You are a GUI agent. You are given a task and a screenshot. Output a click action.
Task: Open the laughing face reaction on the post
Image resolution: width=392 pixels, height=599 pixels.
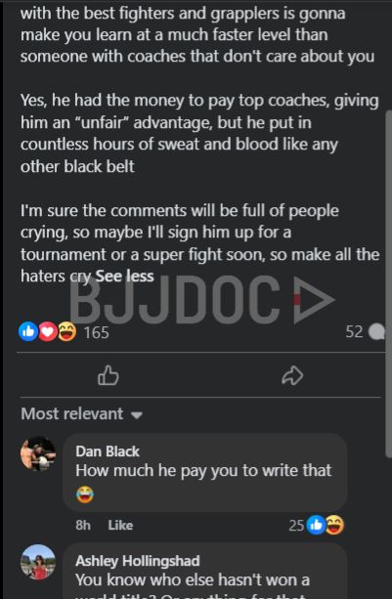pyautogui.click(x=66, y=331)
